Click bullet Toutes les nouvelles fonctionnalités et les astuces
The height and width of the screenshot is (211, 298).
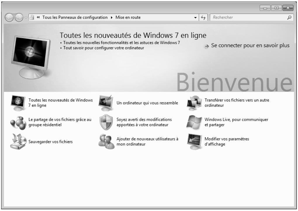[122, 43]
